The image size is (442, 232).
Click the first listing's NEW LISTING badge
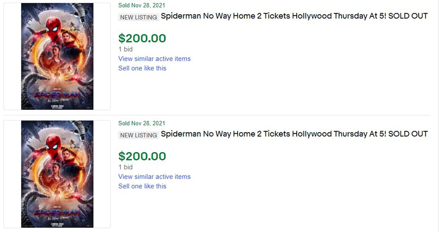pyautogui.click(x=138, y=17)
